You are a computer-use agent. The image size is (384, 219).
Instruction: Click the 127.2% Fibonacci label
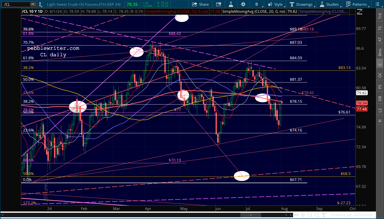[x=29, y=203]
